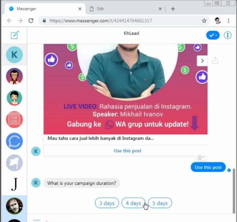Image resolution: width=237 pixels, height=222 pixels.
Task: Click the Mau tahu cara jual post title
Action: click(101, 138)
